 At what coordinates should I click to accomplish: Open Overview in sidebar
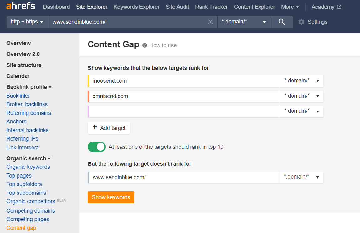pos(18,43)
